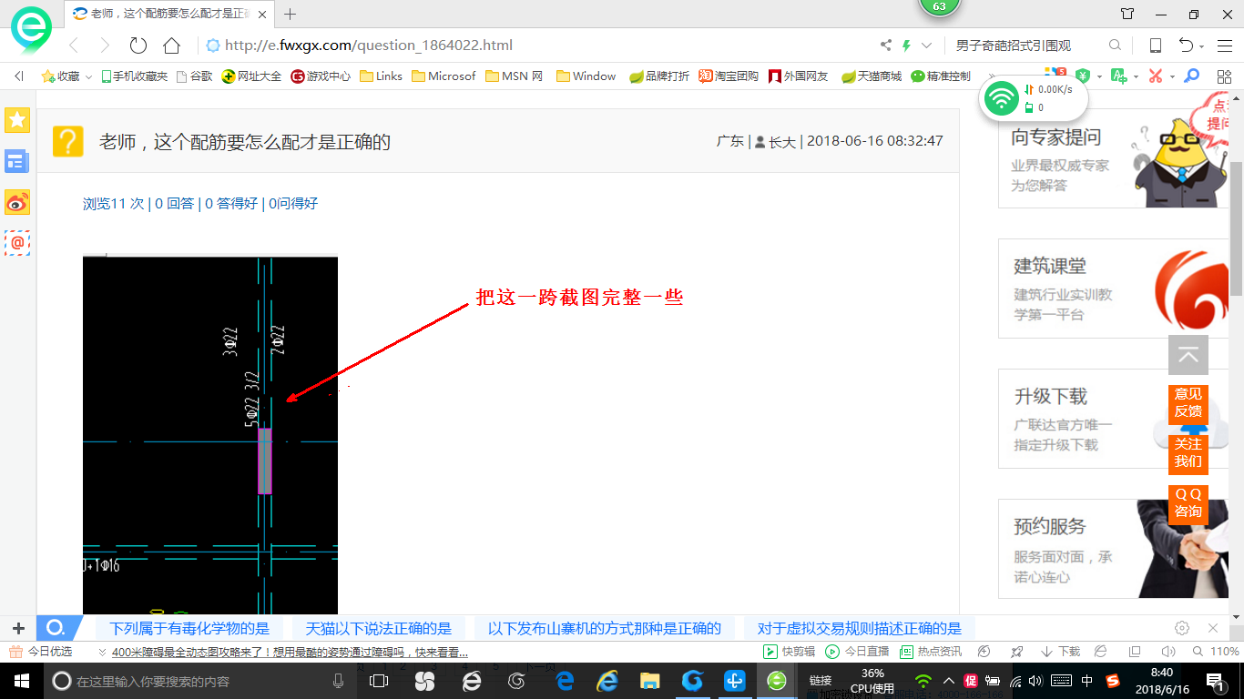Click the share icon in address bar

pos(885,46)
